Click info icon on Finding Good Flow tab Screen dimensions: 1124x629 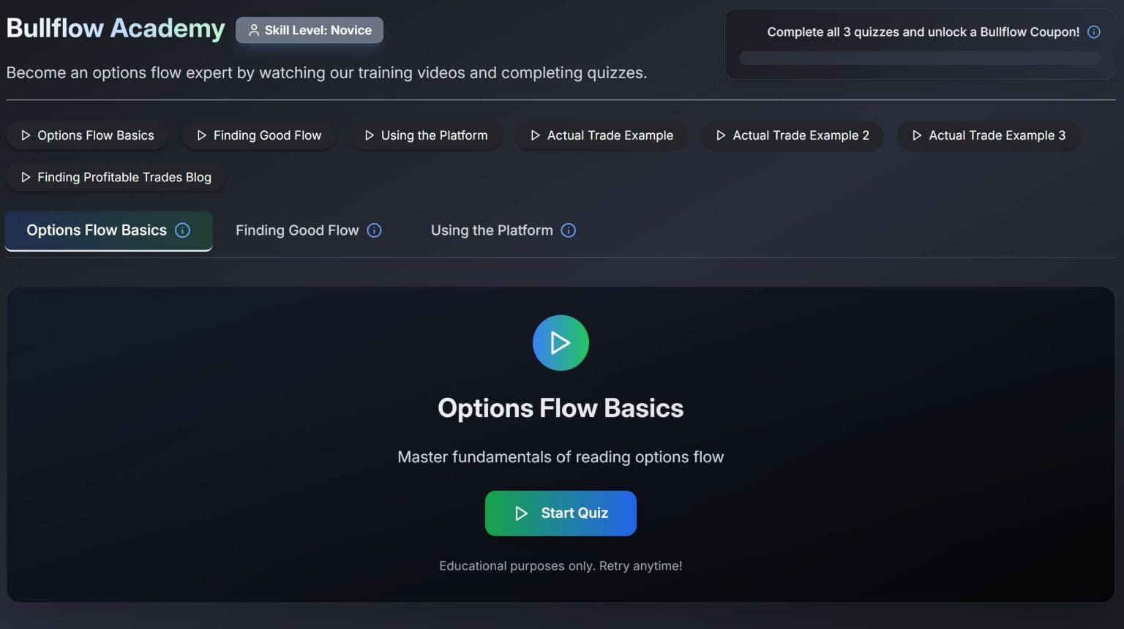374,230
